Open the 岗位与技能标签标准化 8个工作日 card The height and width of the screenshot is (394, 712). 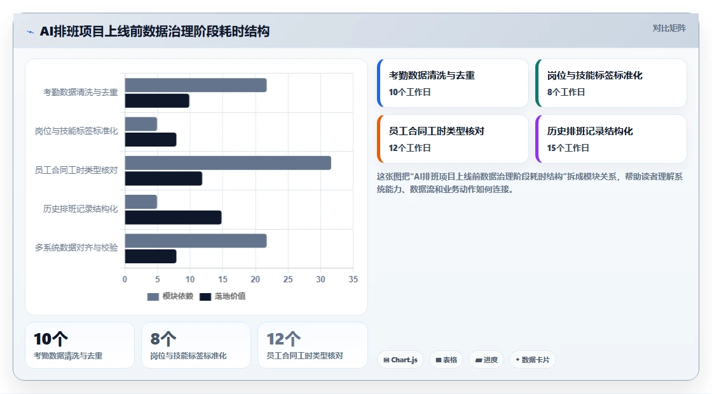[x=611, y=83]
